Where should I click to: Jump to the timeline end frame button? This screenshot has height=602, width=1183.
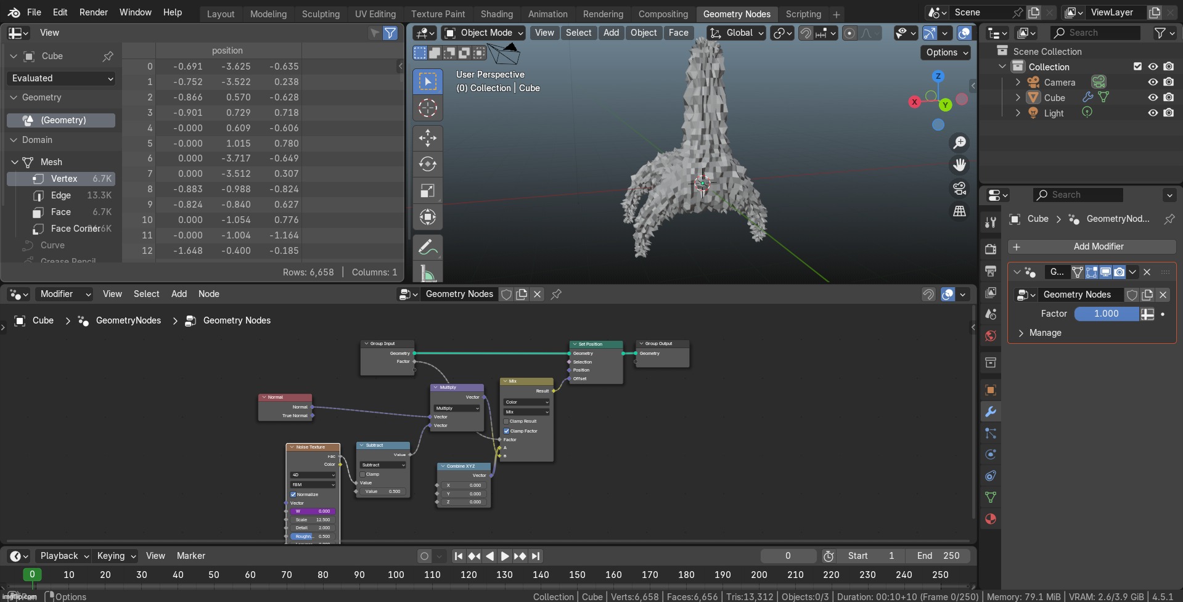(x=536, y=556)
